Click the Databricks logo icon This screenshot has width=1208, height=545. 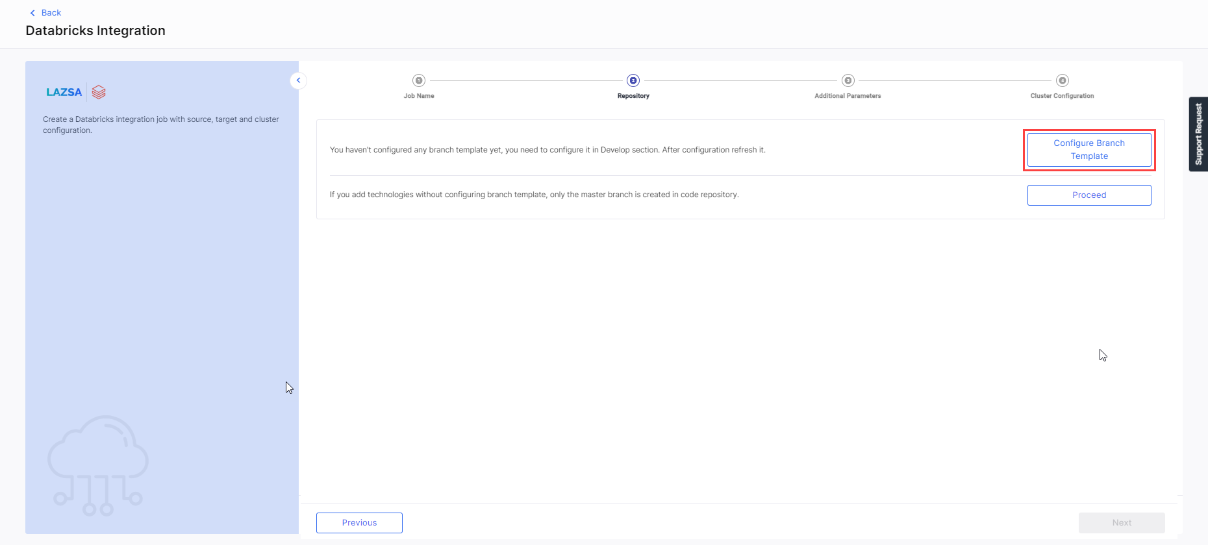click(x=99, y=92)
